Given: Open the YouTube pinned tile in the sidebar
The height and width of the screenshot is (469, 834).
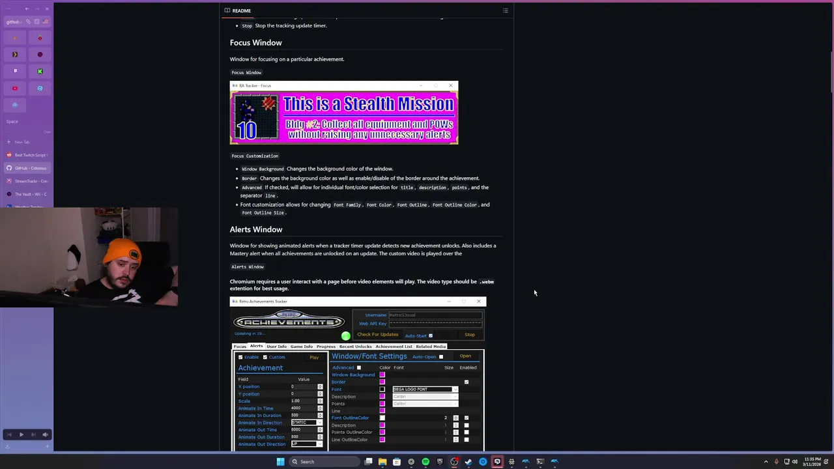Looking at the screenshot, I should point(15,88).
